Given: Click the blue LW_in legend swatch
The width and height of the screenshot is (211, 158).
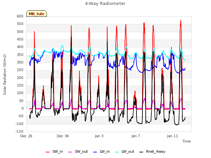Looking at the screenshot, I should tap(95, 152).
